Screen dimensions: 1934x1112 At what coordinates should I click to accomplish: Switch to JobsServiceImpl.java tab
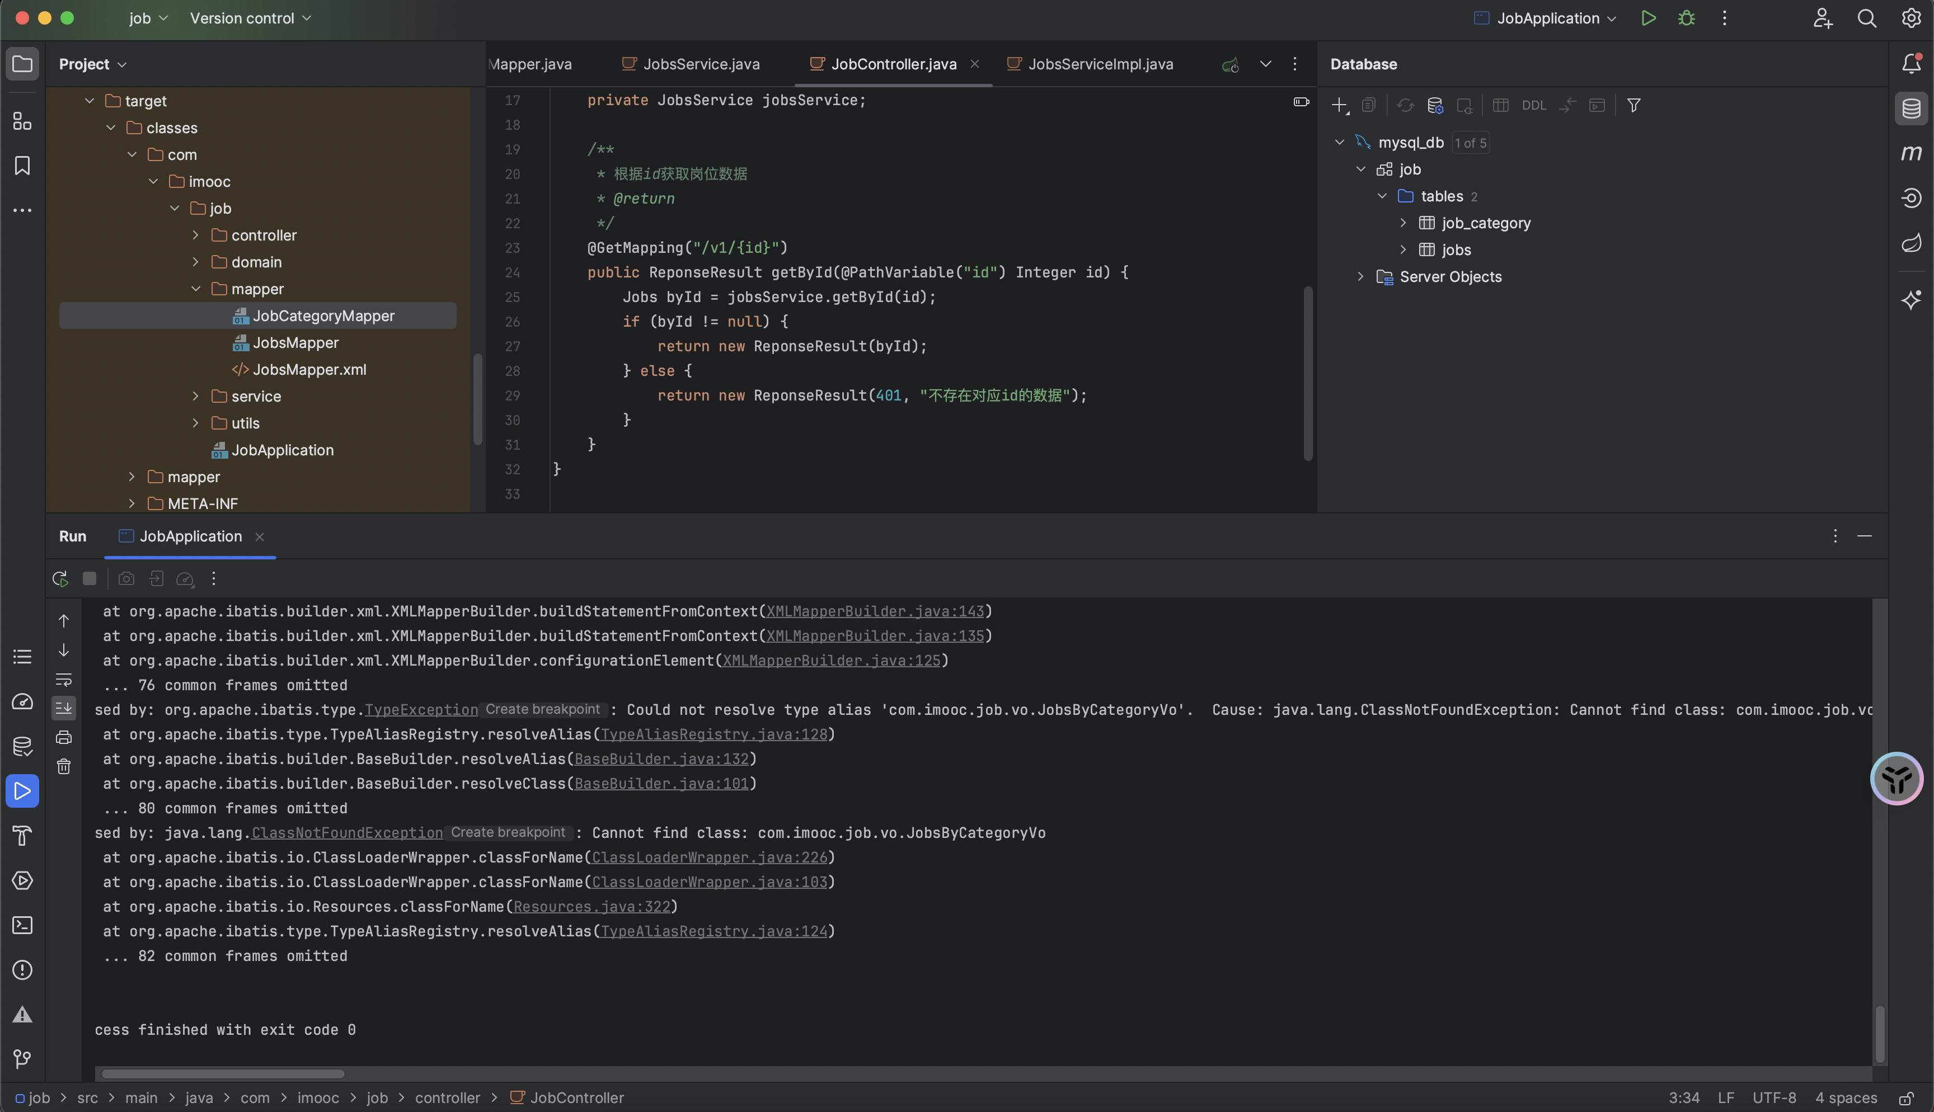1090,64
